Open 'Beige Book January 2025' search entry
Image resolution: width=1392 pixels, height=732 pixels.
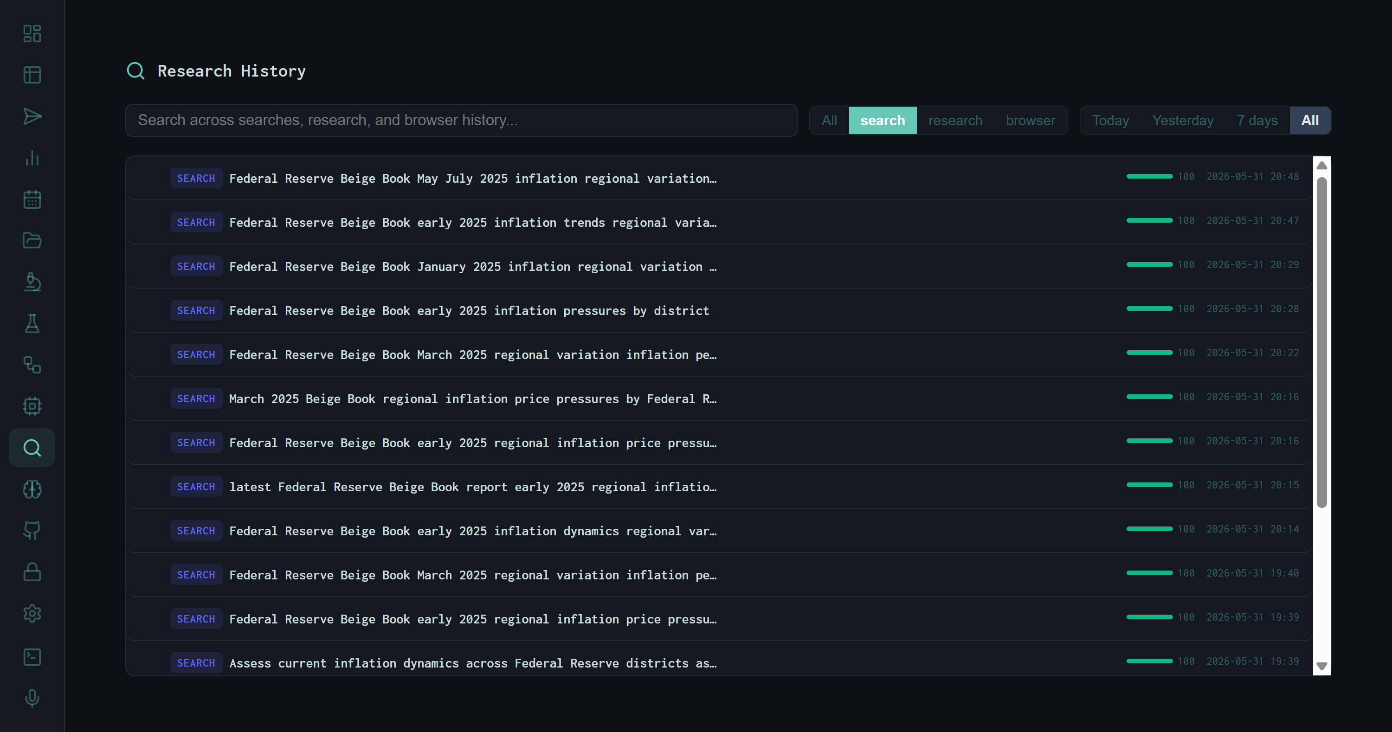[x=719, y=266]
